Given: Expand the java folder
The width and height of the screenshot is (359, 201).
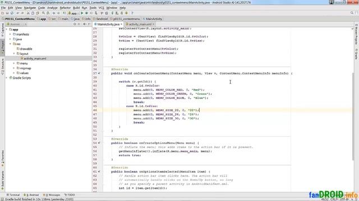Looking at the screenshot, I should [10, 39].
